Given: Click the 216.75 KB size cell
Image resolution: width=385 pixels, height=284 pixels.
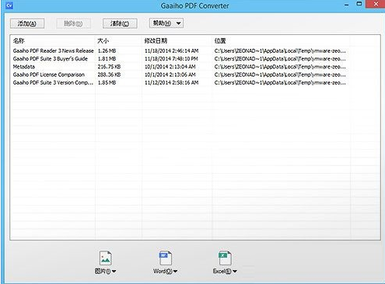Looking at the screenshot, I should click(109, 67).
